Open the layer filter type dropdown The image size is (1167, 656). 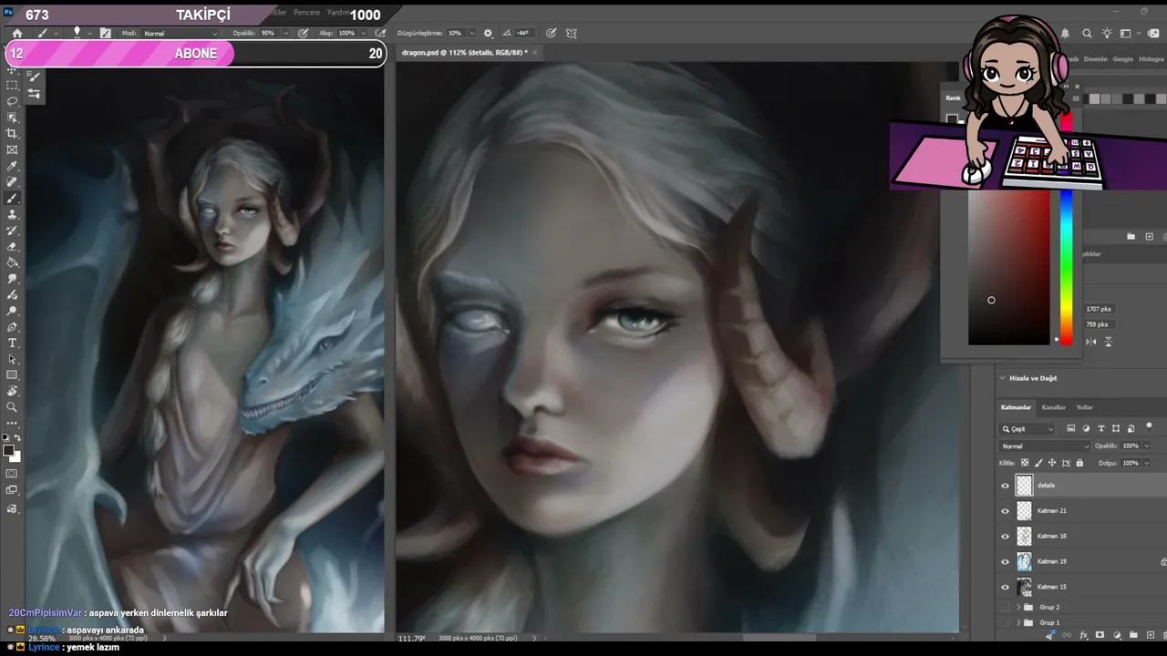coord(1028,429)
